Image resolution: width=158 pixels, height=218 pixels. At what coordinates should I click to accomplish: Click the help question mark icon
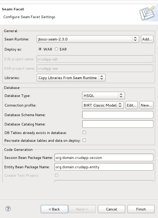[8, 209]
